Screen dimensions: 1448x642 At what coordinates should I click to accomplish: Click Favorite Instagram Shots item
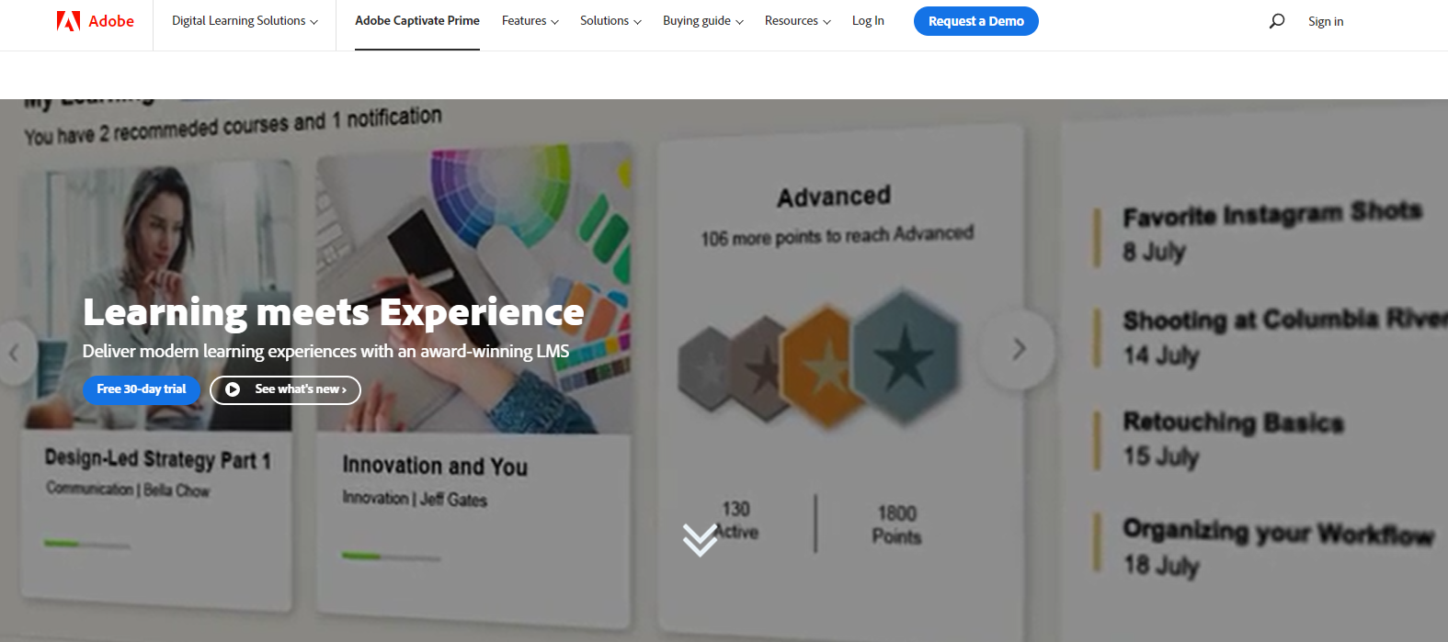tap(1272, 231)
